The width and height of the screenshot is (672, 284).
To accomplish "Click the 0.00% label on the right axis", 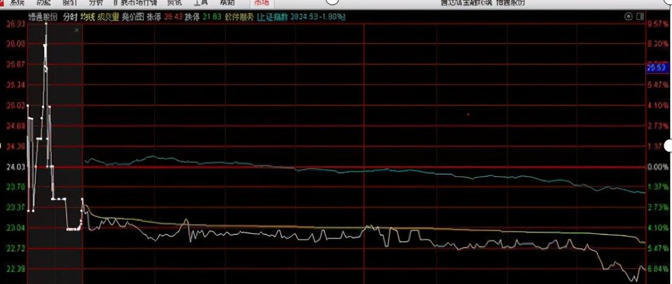I will (x=658, y=167).
